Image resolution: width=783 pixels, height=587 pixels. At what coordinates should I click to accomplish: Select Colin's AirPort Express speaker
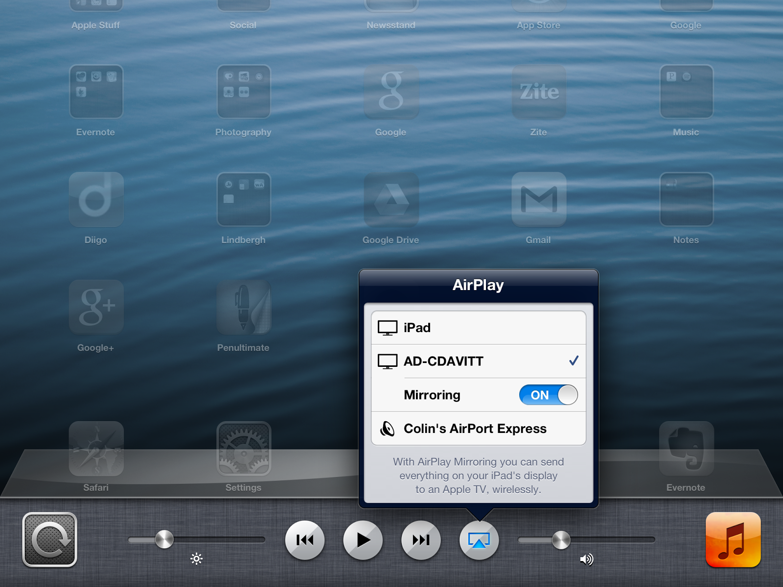[x=478, y=429]
